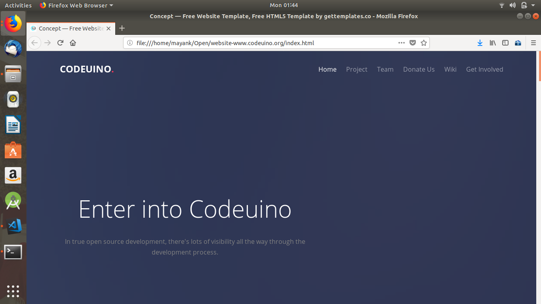Open Firefox from the Ubuntu dock
The height and width of the screenshot is (304, 541).
[13, 23]
